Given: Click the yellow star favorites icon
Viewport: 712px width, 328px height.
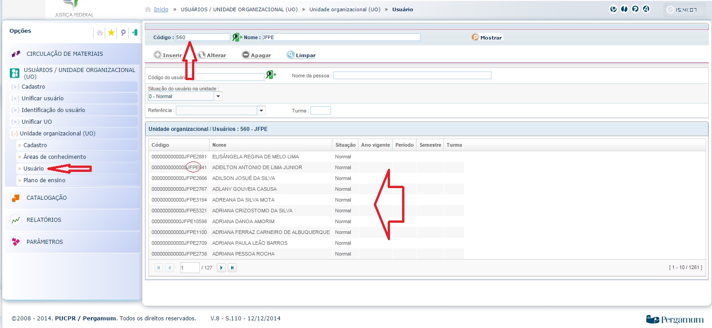Looking at the screenshot, I should (111, 32).
